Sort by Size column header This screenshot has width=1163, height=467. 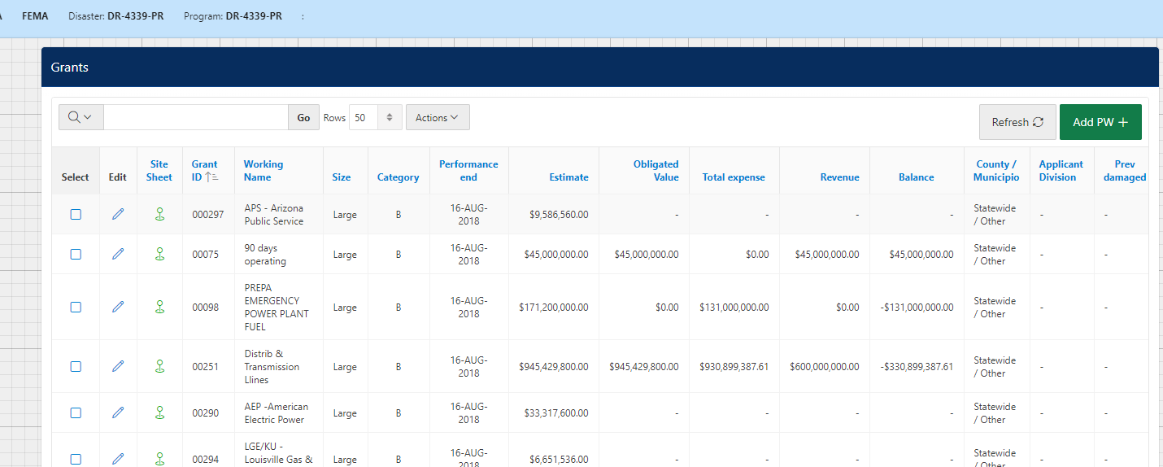[342, 177]
